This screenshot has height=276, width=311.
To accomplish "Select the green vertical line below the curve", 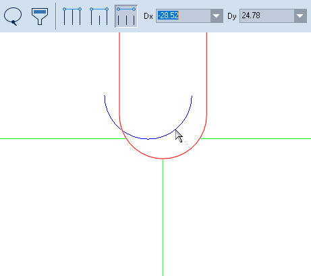I will coord(163,218).
